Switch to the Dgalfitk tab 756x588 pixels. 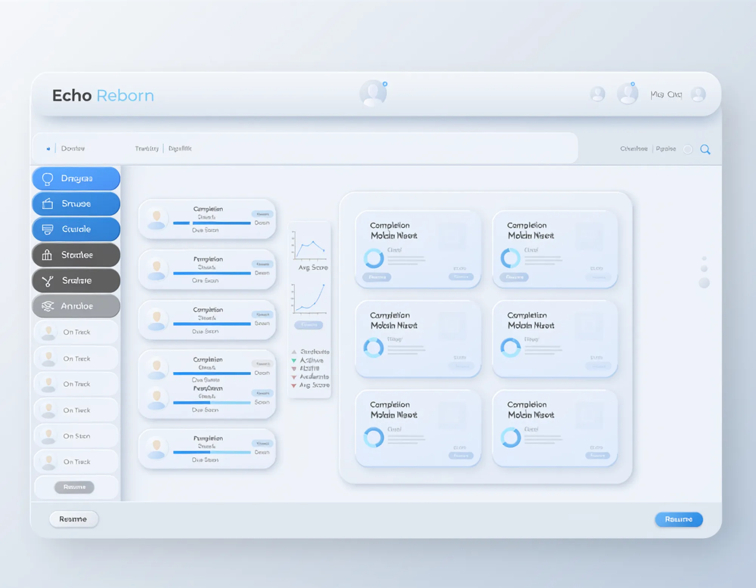click(180, 149)
